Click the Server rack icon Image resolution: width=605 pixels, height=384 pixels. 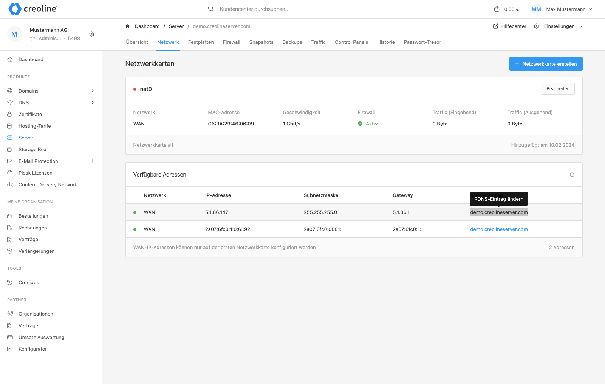pos(10,138)
